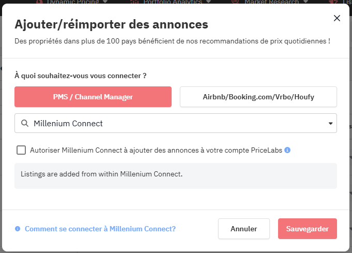Click into the Millenium Connect search field
Image resolution: width=352 pixels, height=253 pixels.
pos(176,124)
